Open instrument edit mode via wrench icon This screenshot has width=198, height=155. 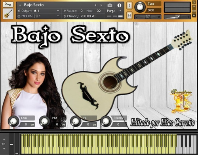8,5
